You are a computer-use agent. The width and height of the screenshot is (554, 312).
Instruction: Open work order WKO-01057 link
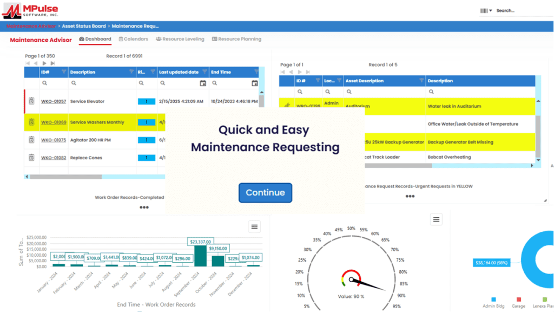[54, 101]
